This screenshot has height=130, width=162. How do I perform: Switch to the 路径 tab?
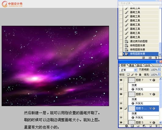pyautogui.click(x=139, y=65)
